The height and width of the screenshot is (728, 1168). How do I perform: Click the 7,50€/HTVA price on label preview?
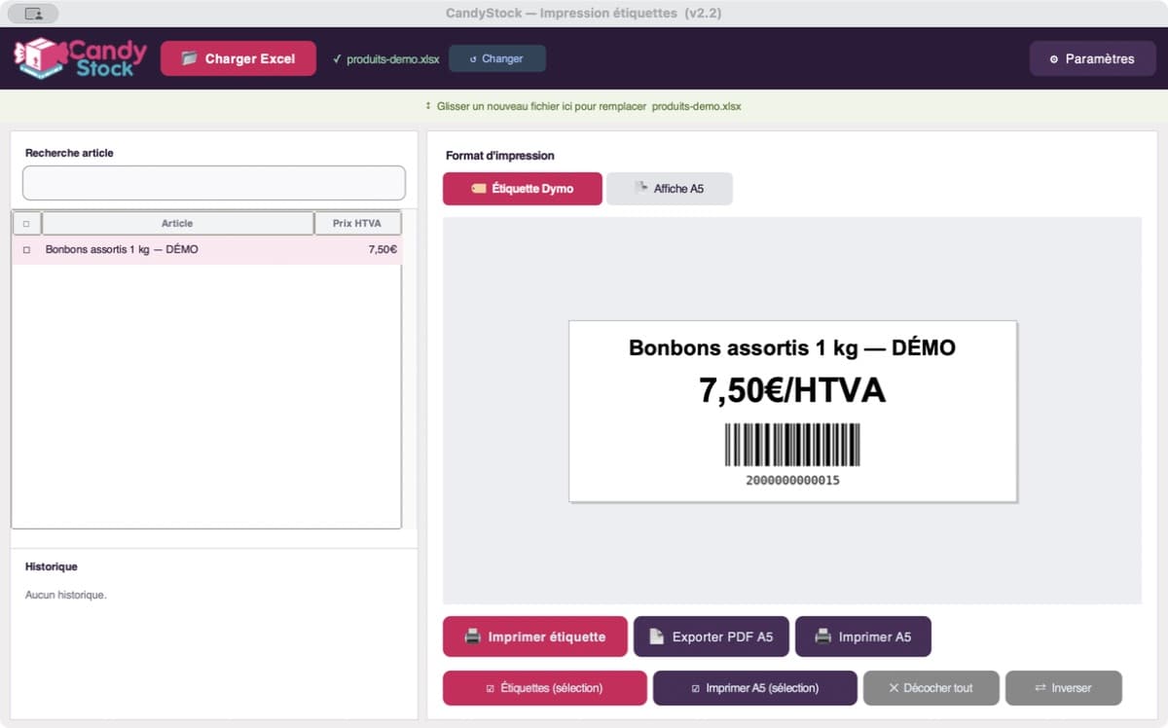tap(792, 390)
